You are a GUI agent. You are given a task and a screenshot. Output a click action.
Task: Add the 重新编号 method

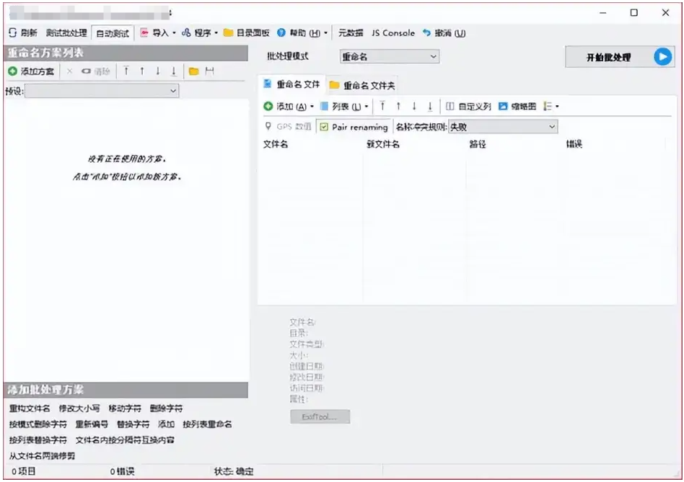[x=92, y=424]
